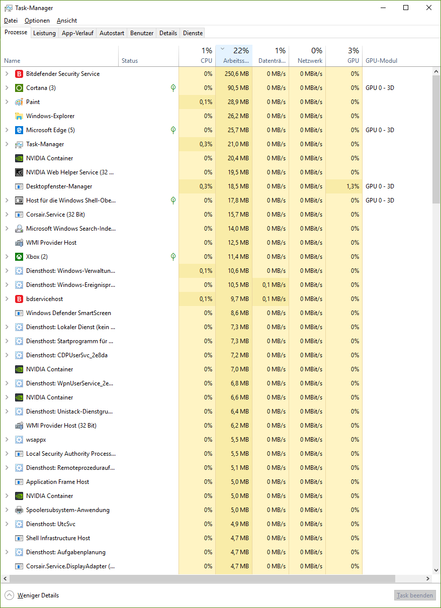This screenshot has width=441, height=608.
Task: Click the Corsair.Service (32 Bit) icon
Action: point(19,215)
